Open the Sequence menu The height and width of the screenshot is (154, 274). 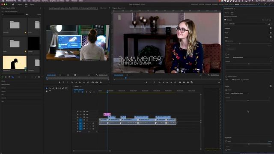[x=36, y=1]
